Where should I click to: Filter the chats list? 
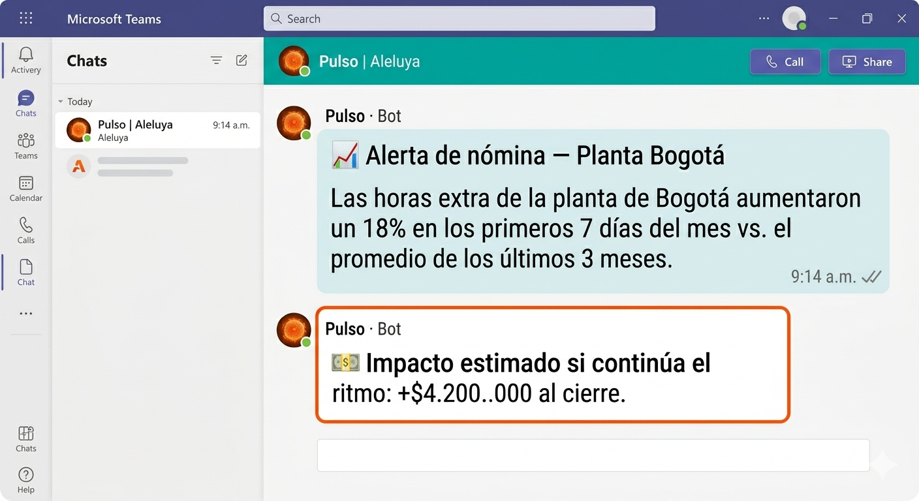click(216, 60)
